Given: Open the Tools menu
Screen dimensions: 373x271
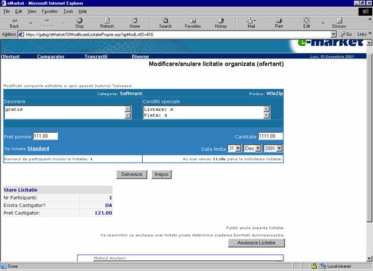Looking at the screenshot, I should pyautogui.click(x=68, y=11).
